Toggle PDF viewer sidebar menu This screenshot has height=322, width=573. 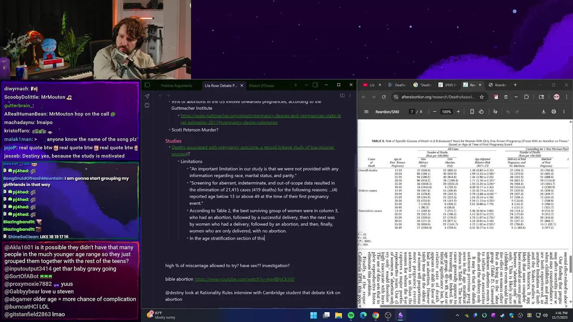pos(366,112)
